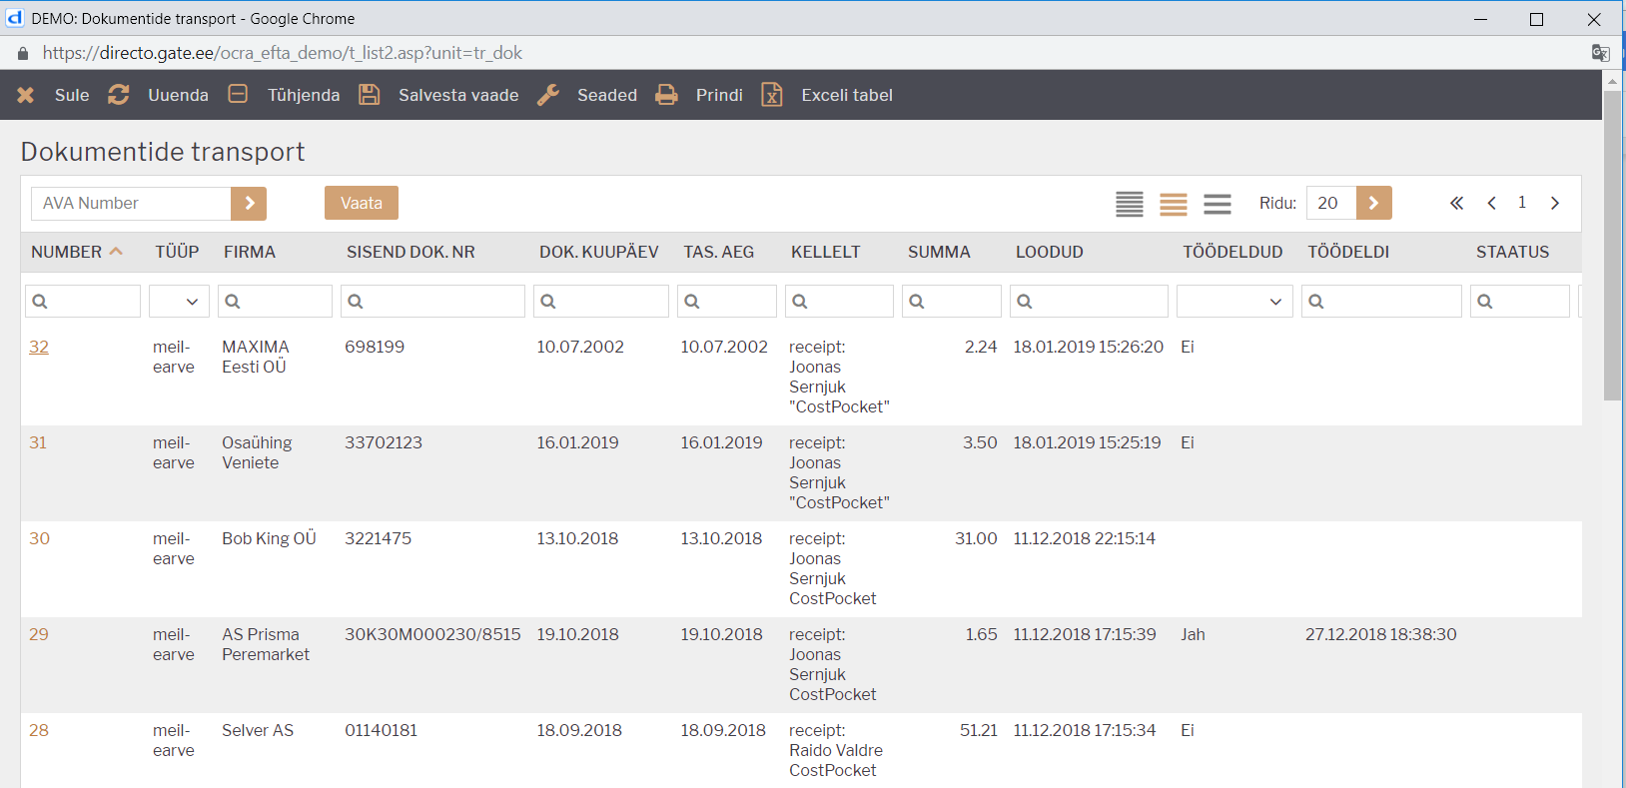Go to the first page with double-arrow icon
The image size is (1626, 788).
click(1457, 203)
